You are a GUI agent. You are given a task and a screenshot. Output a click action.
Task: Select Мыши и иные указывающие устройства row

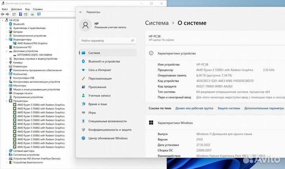(x=36, y=89)
